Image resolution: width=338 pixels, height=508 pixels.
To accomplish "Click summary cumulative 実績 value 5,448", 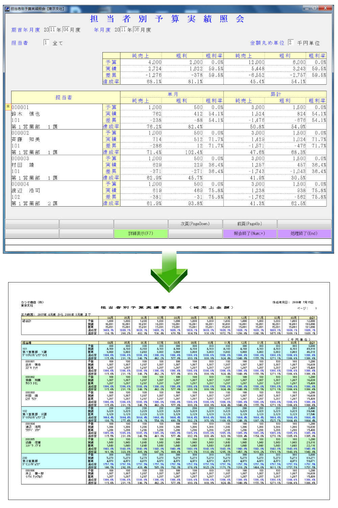I will 258,69.
